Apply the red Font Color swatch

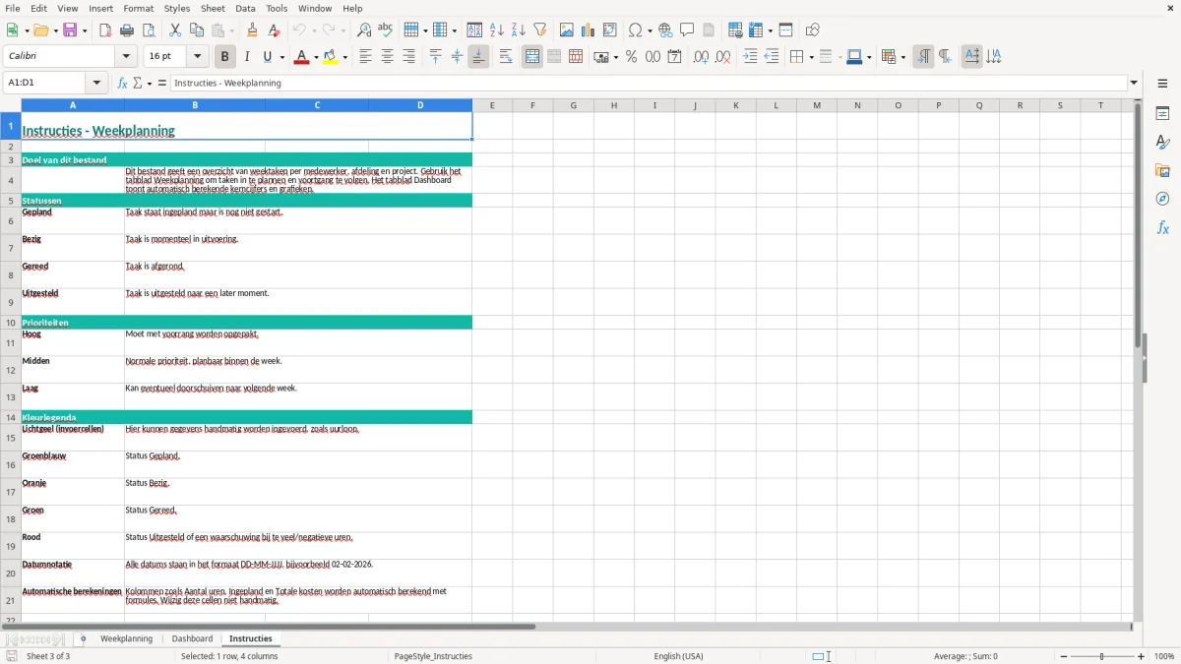pos(301,57)
